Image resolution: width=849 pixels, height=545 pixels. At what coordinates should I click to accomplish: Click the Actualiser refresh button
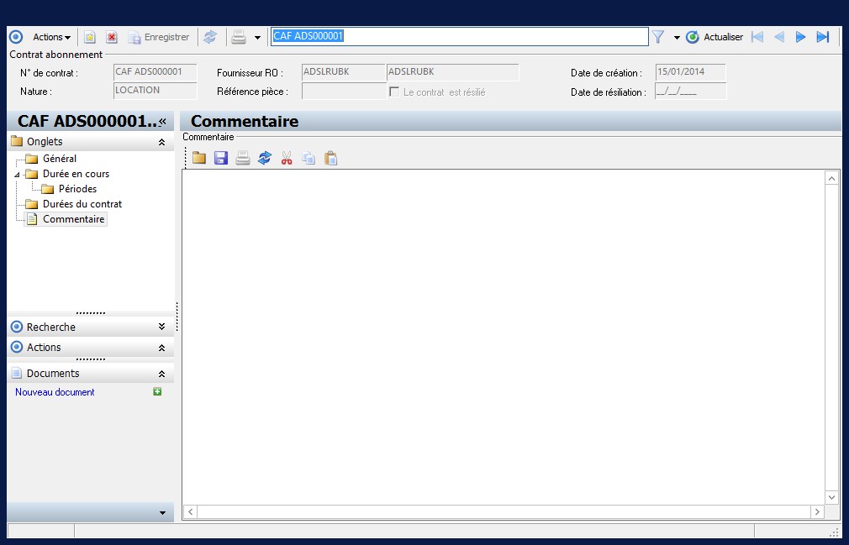point(715,37)
